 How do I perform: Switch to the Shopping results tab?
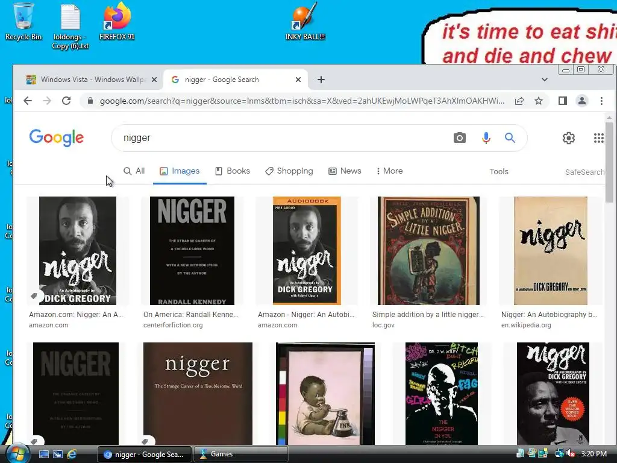289,171
